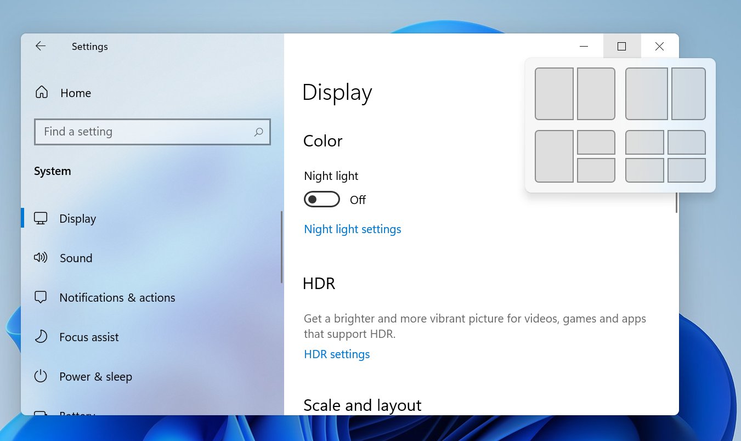This screenshot has width=741, height=441.
Task: Open Night light settings
Action: coord(353,229)
